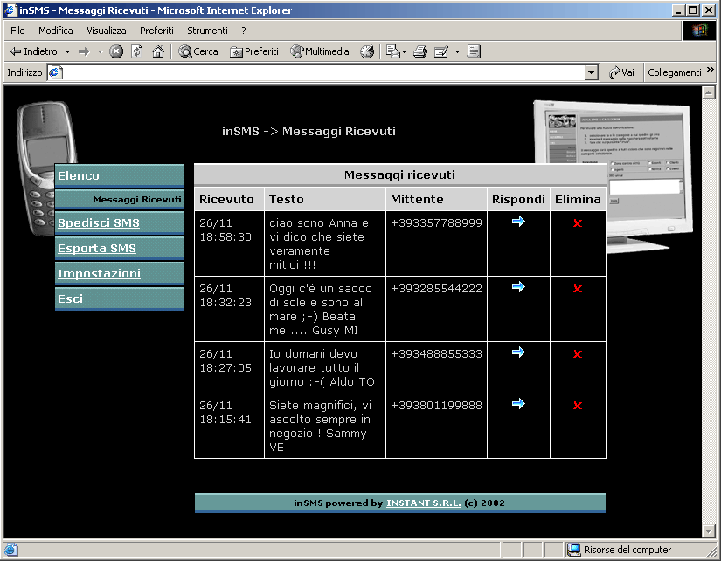Click the 'Oggi c'è un sacco' message text
Viewport: 721px width, 561px height.
point(321,310)
